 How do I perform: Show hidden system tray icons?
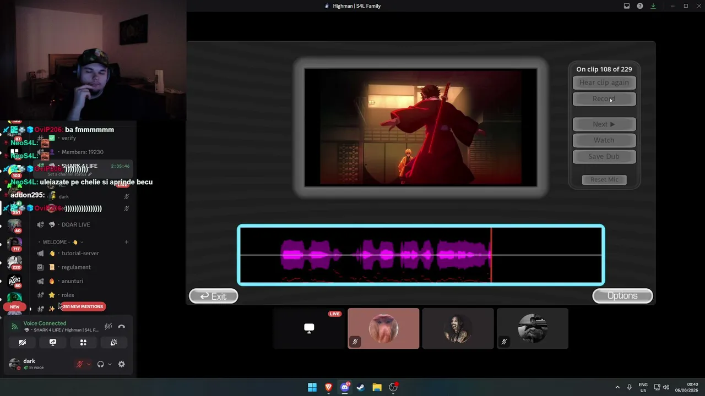[x=617, y=387]
